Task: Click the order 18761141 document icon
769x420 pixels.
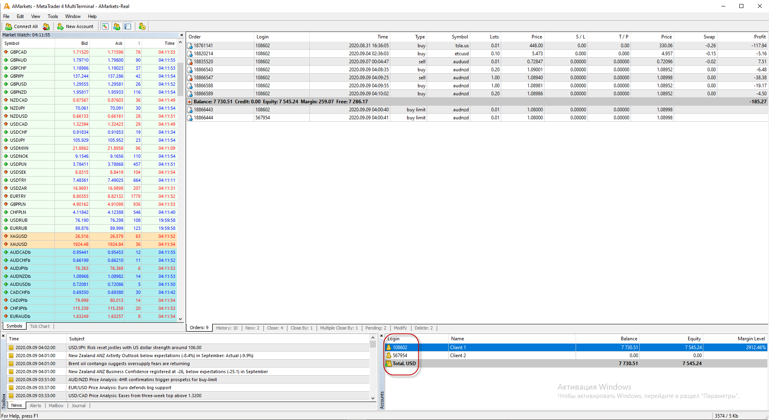Action: click(190, 46)
